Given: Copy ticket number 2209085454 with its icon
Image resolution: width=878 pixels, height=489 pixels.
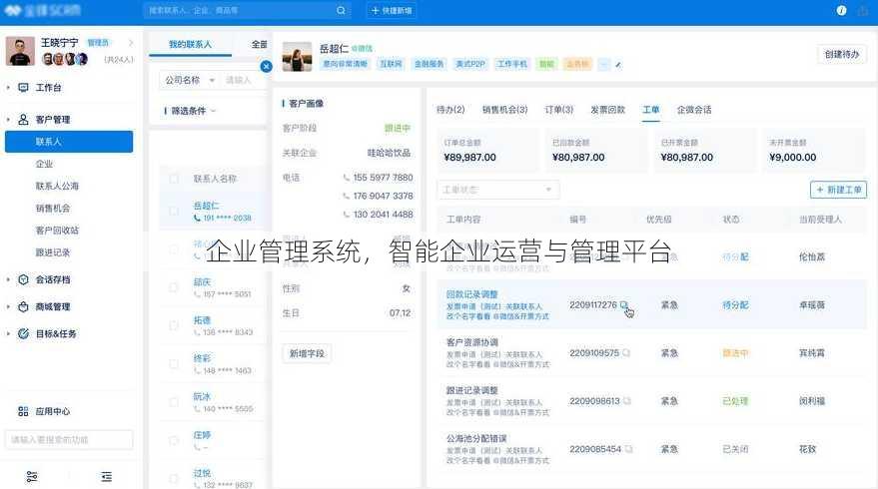Looking at the screenshot, I should click(629, 449).
